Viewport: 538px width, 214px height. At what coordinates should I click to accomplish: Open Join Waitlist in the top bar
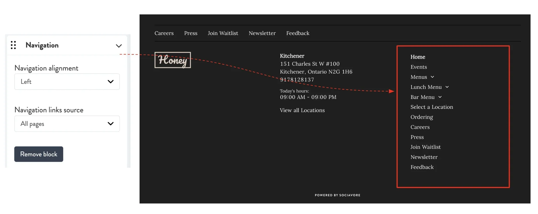point(223,33)
